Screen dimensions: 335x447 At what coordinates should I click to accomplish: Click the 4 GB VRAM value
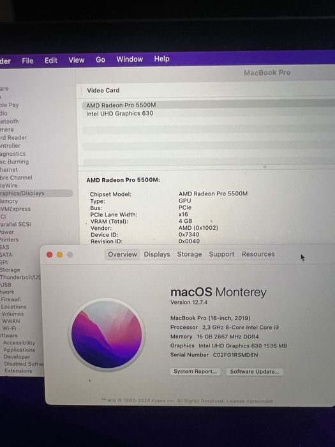click(x=186, y=221)
